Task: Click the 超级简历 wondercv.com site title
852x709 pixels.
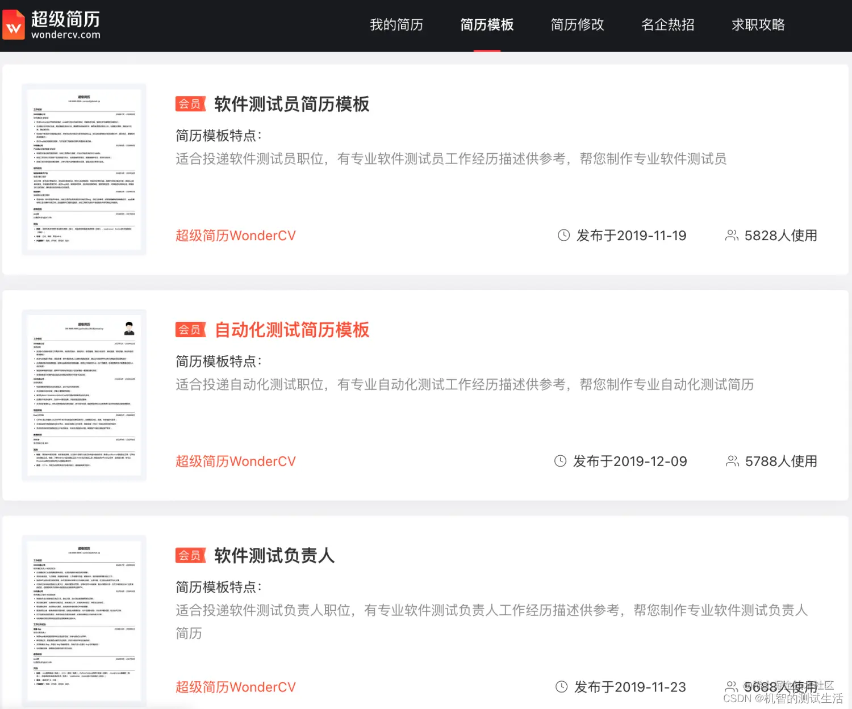Action: tap(65, 25)
